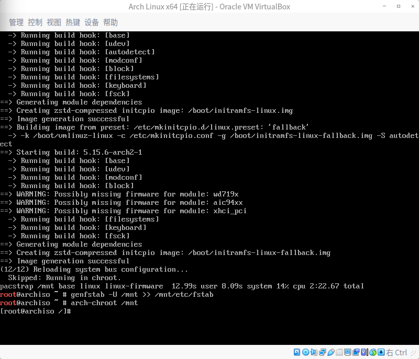Open the 设备 menu
The image size is (419, 359).
pos(92,22)
